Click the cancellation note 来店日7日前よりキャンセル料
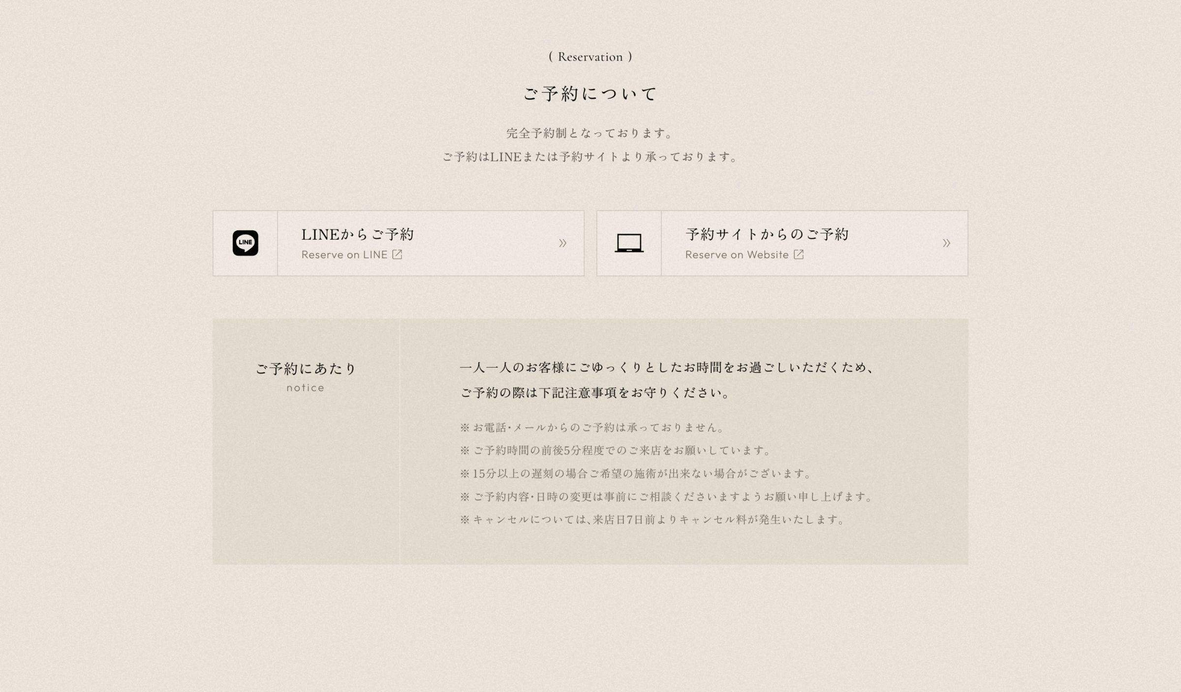The width and height of the screenshot is (1181, 692). click(x=653, y=519)
